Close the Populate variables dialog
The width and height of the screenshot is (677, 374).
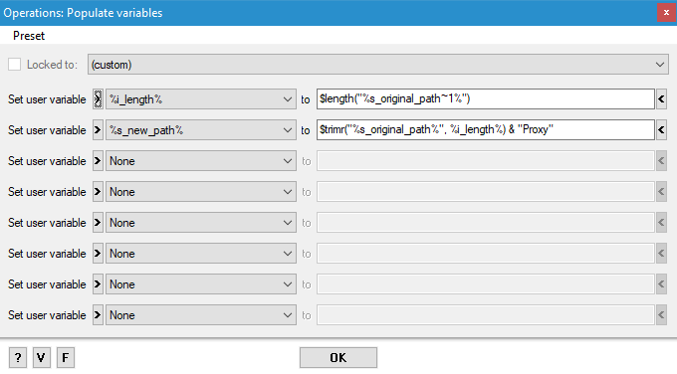tap(666, 13)
